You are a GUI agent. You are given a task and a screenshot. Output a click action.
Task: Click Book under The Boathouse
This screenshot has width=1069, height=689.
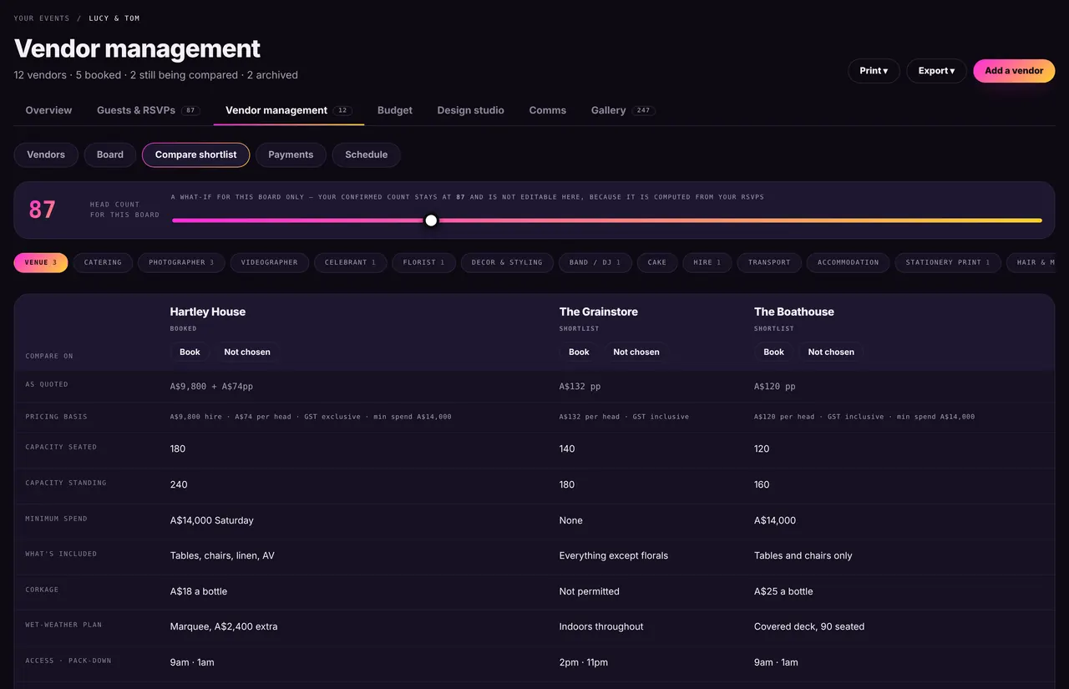pos(774,352)
